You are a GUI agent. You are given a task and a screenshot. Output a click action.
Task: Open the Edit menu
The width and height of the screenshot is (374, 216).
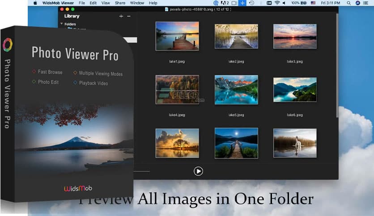(93, 3)
